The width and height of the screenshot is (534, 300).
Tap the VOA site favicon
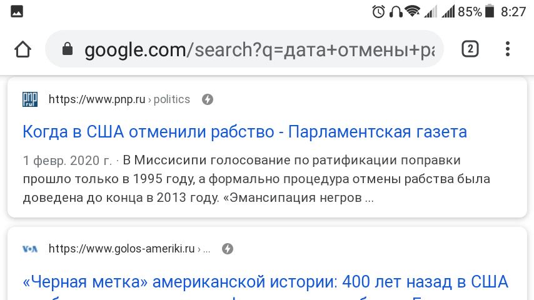click(30, 249)
